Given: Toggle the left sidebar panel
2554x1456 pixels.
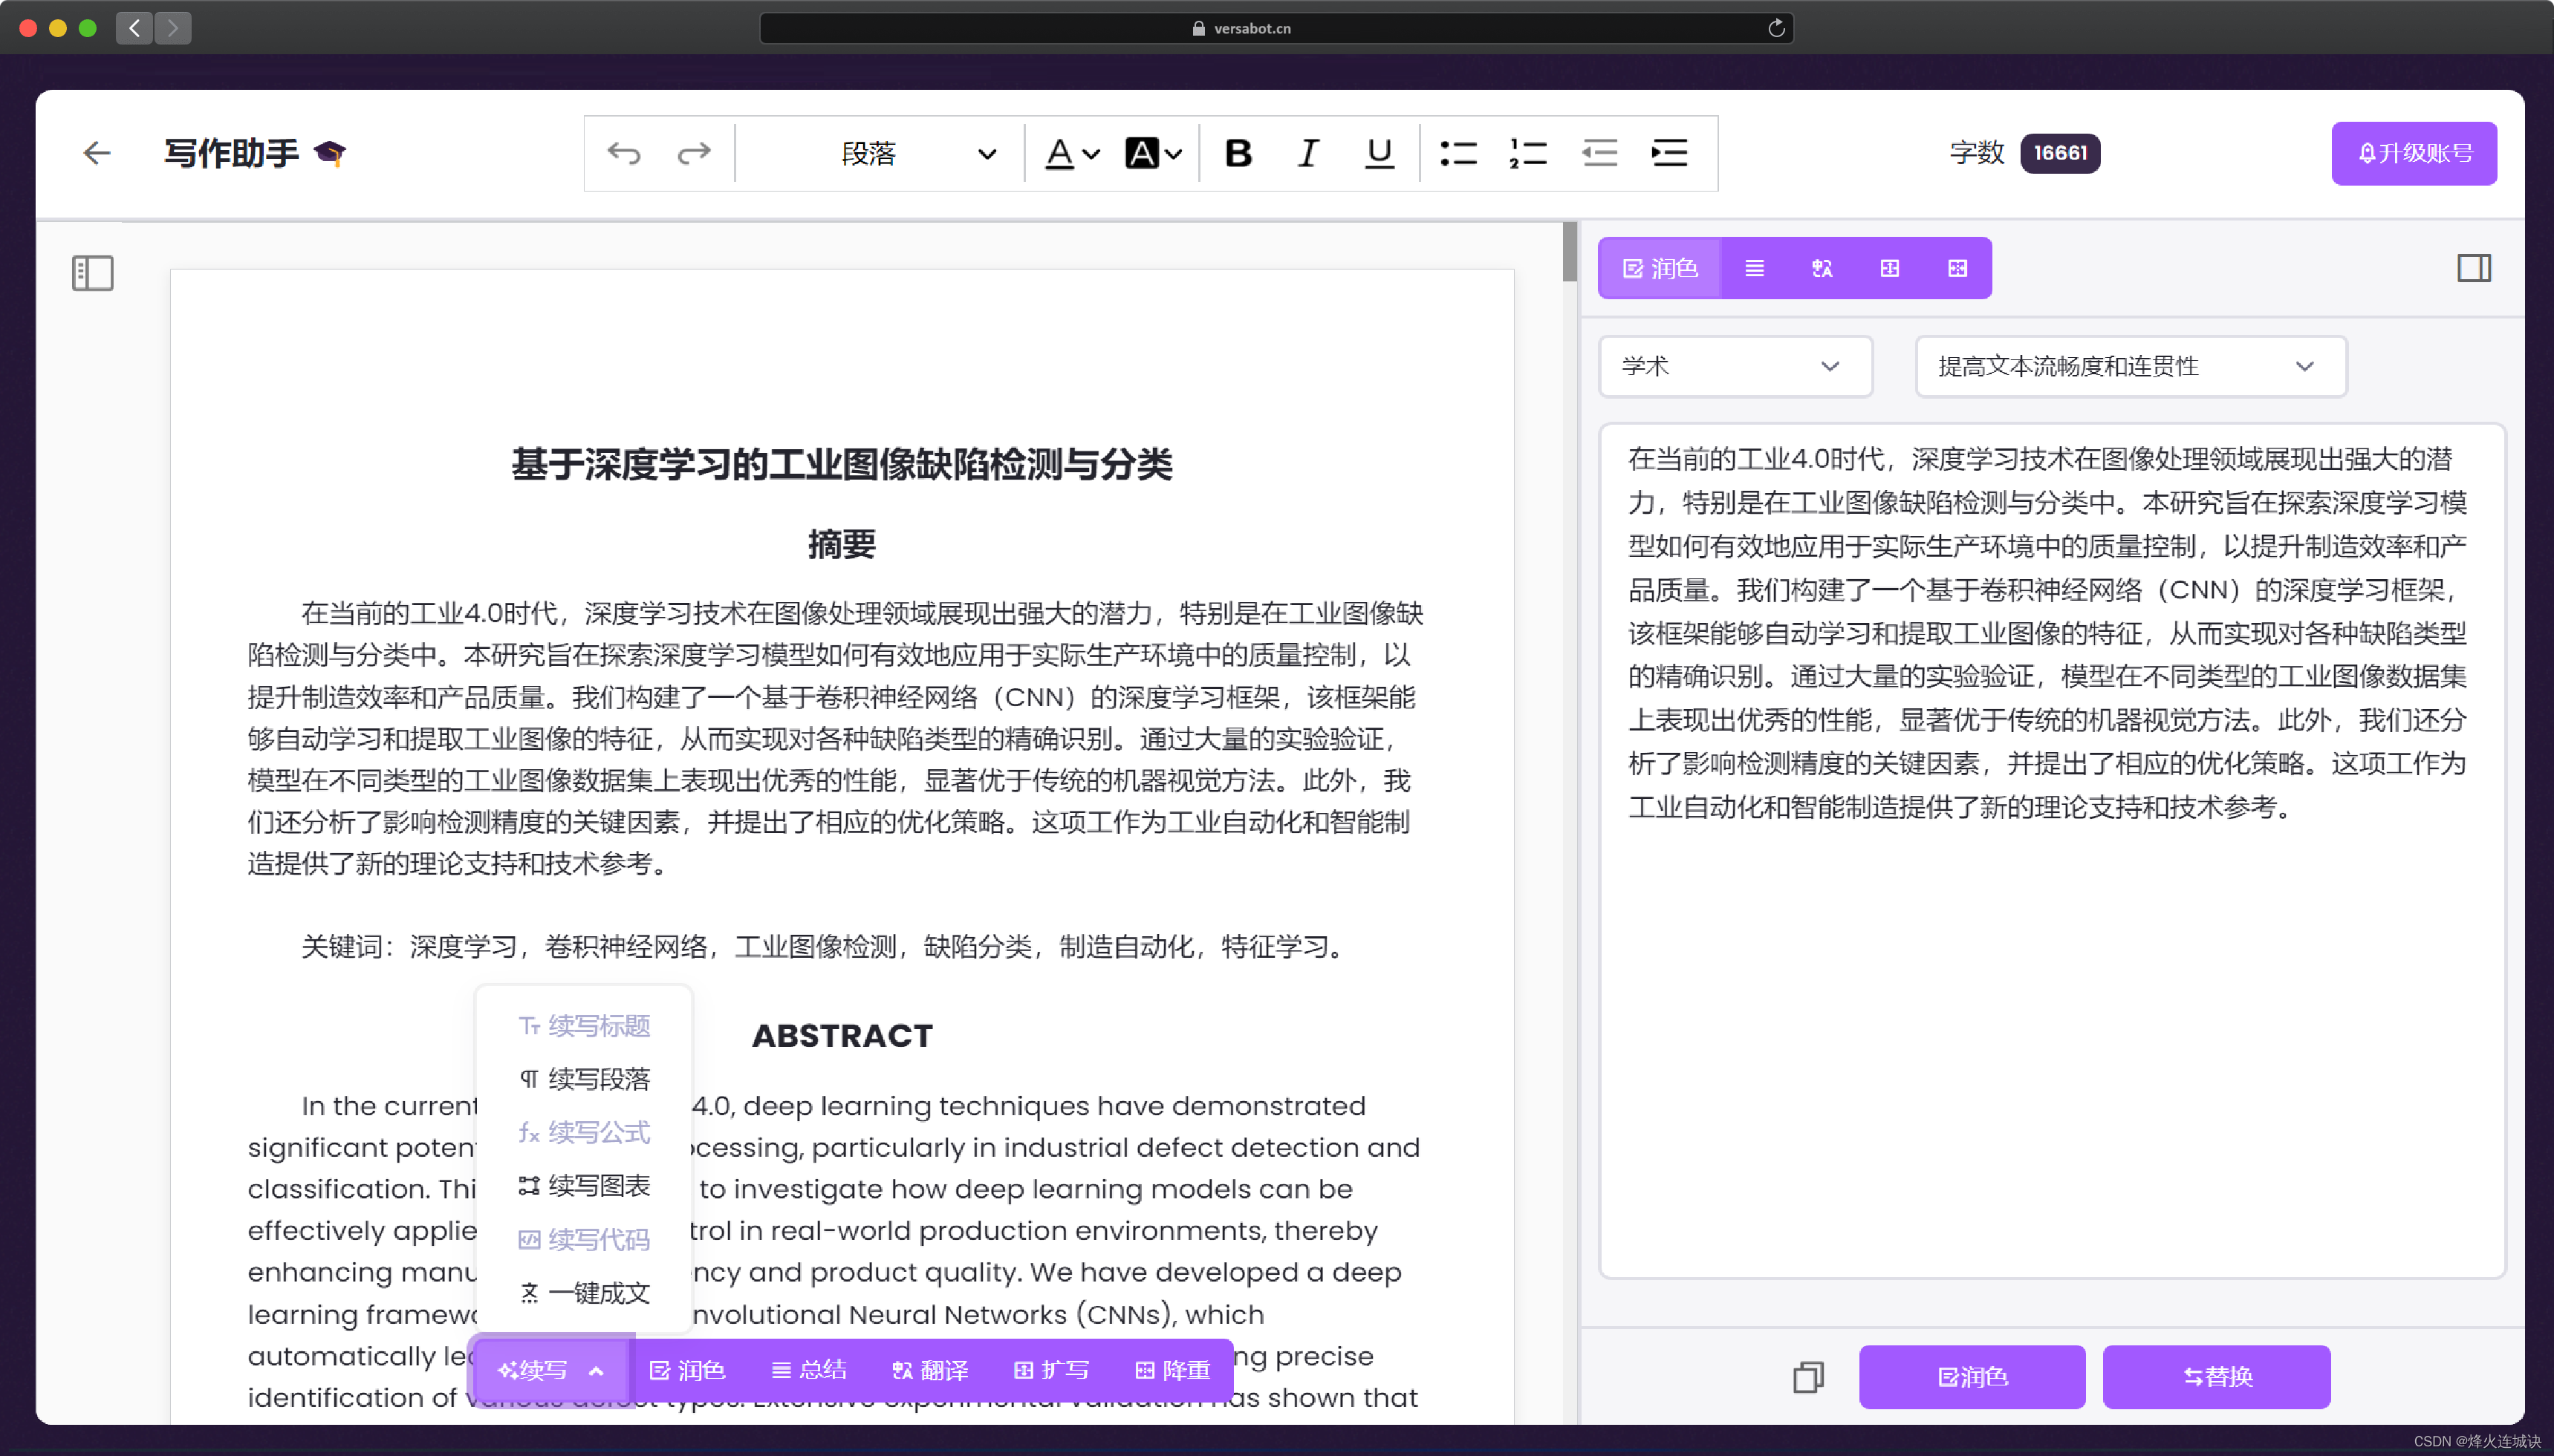Looking at the screenshot, I should [x=92, y=273].
